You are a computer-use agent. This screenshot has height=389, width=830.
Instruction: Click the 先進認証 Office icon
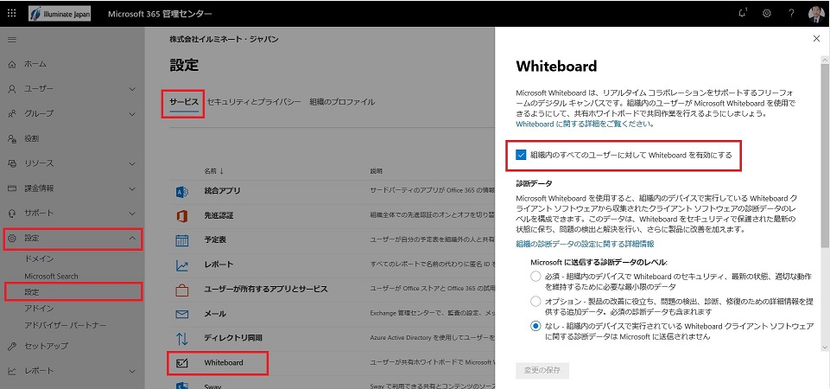click(x=181, y=216)
